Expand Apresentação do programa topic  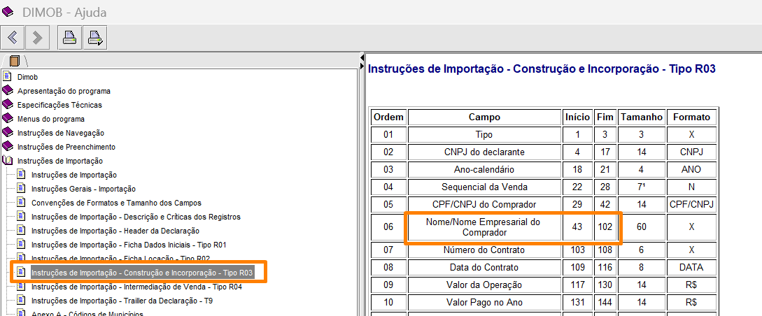pos(64,91)
